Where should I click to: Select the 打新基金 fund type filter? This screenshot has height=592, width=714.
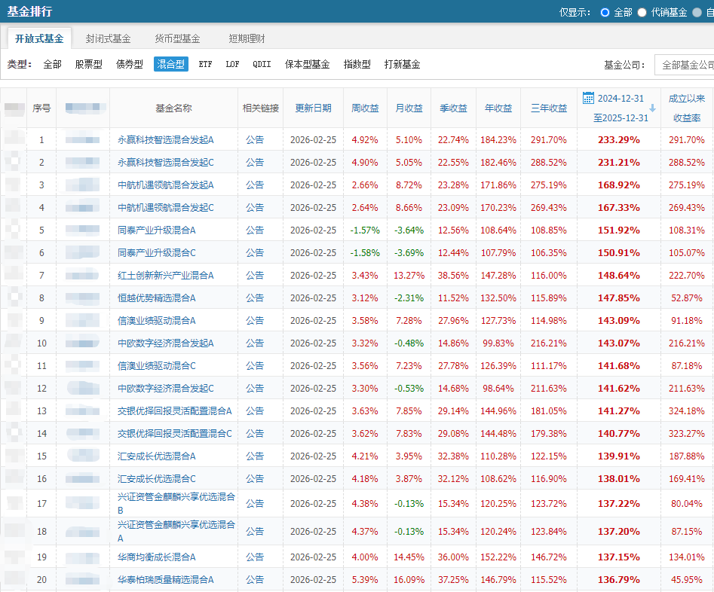(403, 65)
